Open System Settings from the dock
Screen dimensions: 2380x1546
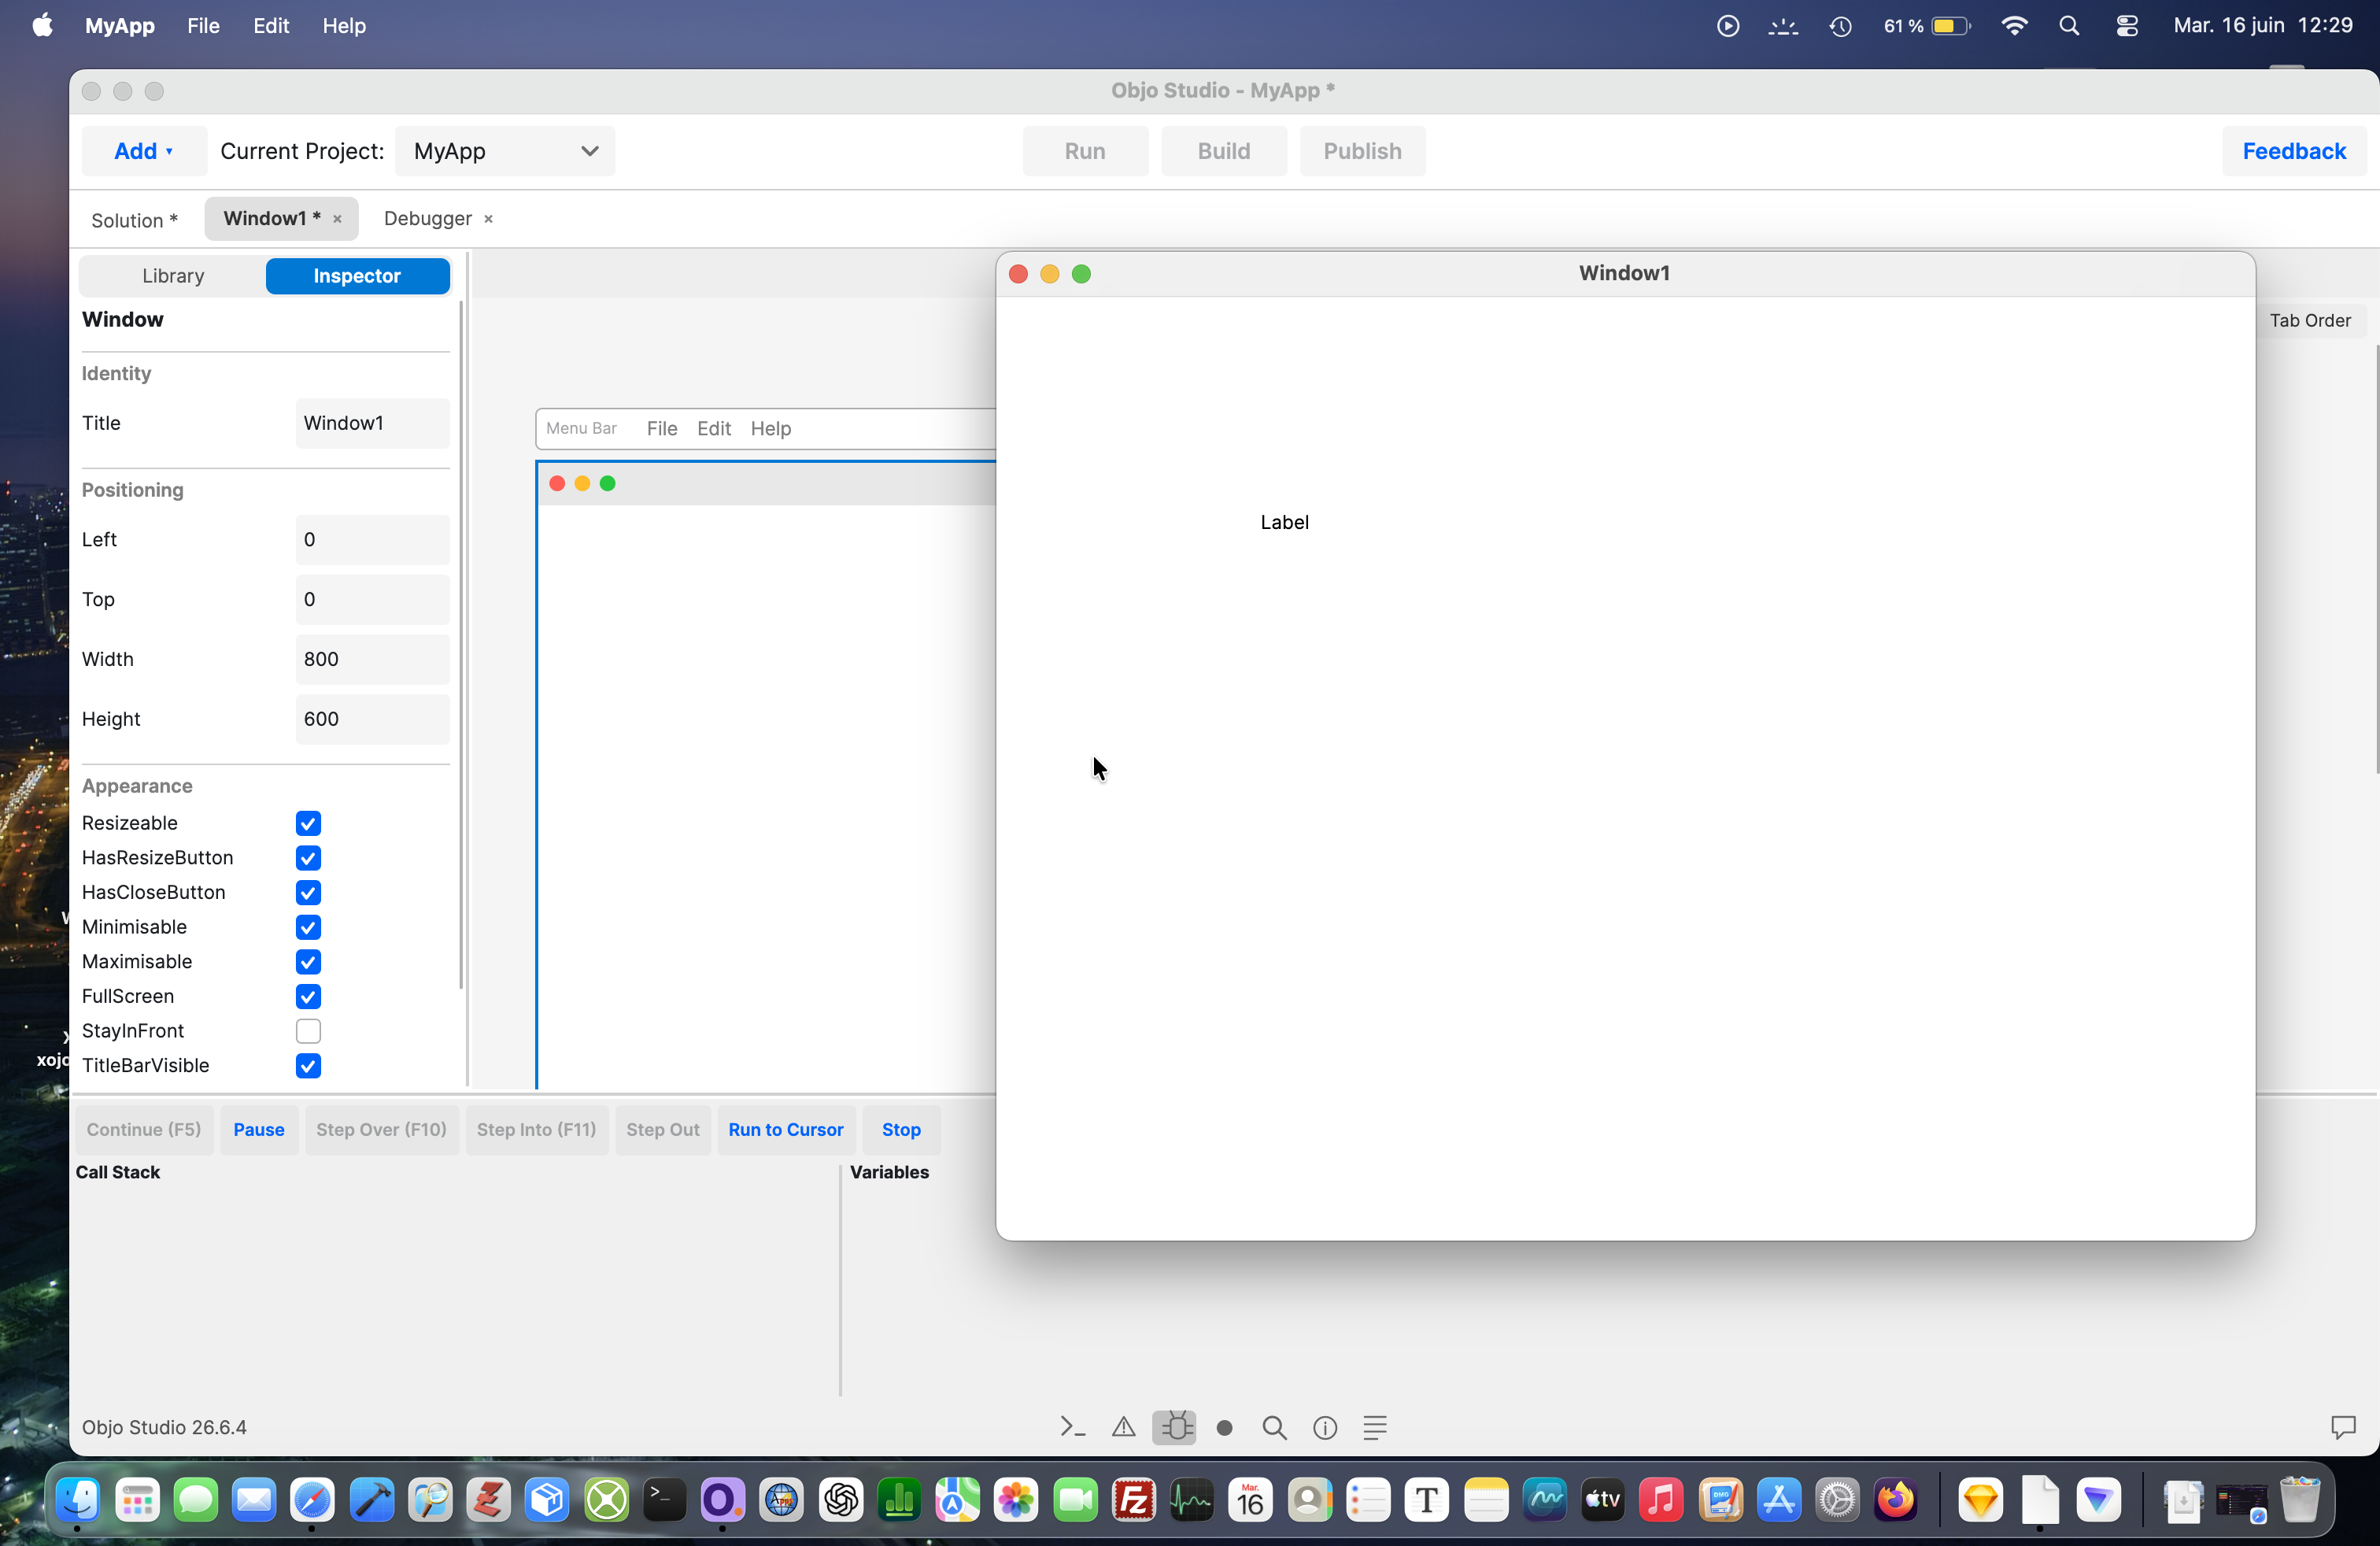pyautogui.click(x=1837, y=1500)
